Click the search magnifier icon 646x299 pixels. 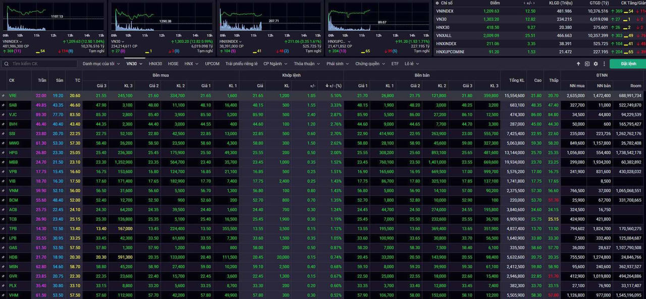[6, 64]
